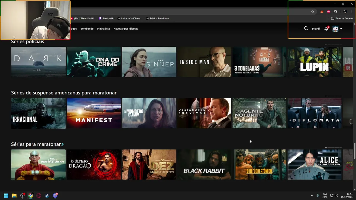This screenshot has width=356, height=200.
Task: Select the Irracional thumbnail
Action: [x=38, y=113]
